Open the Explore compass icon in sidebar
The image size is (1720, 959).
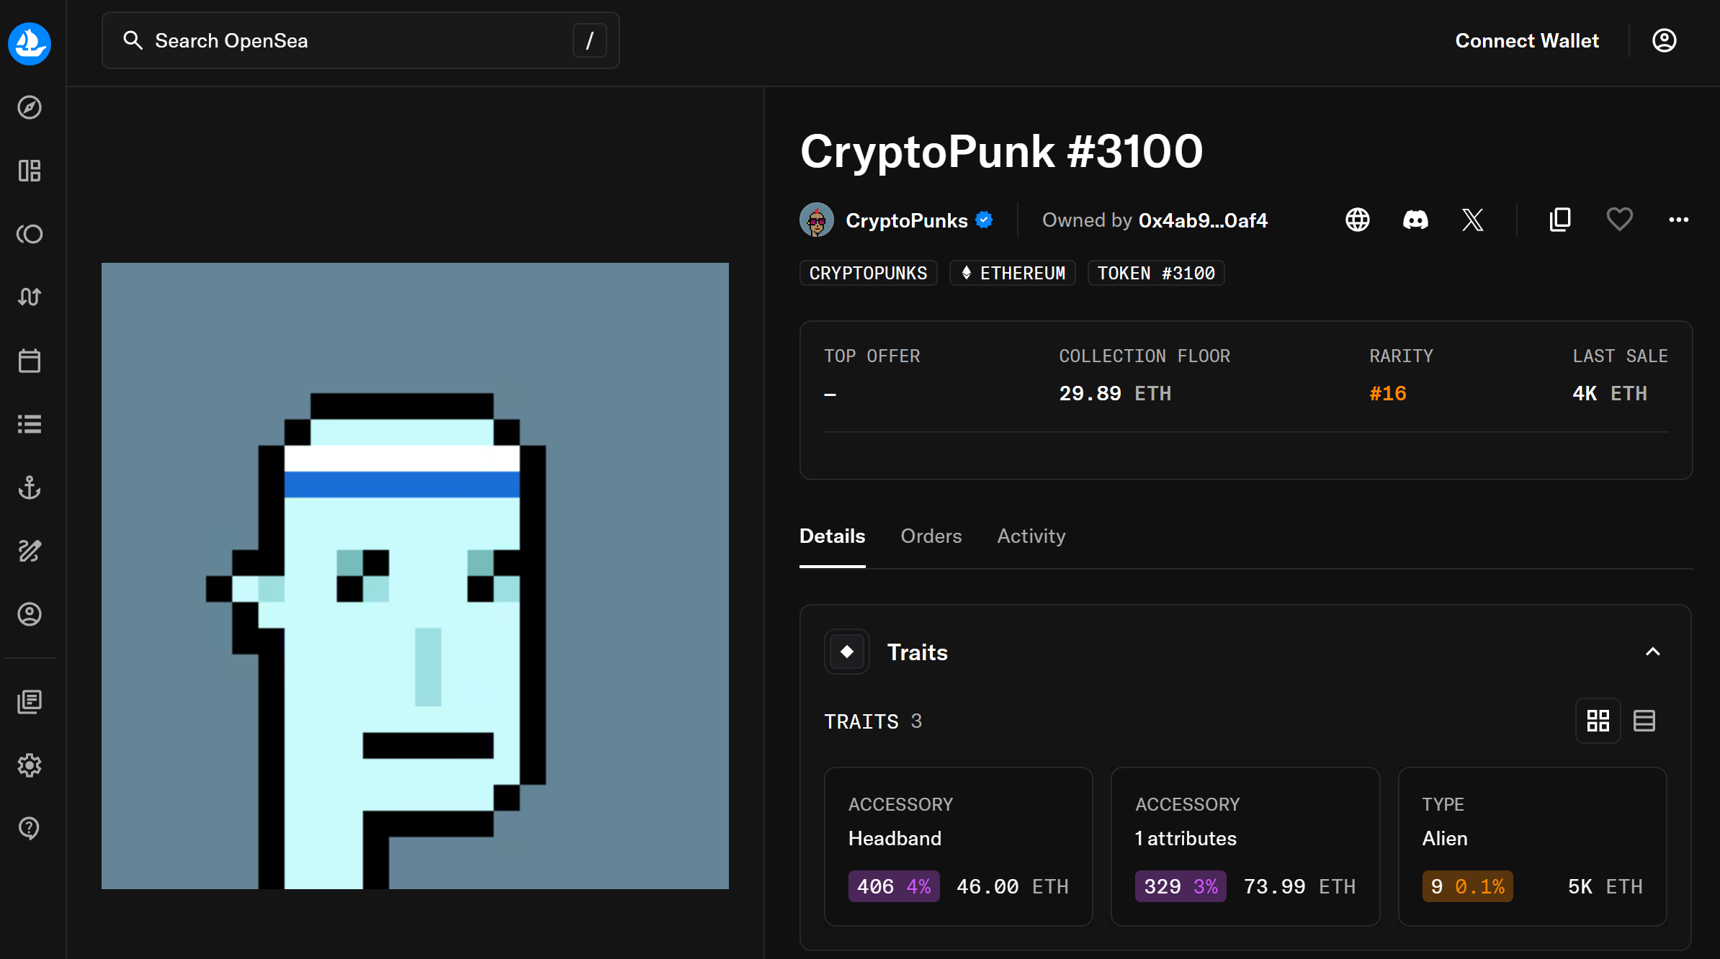pyautogui.click(x=30, y=107)
